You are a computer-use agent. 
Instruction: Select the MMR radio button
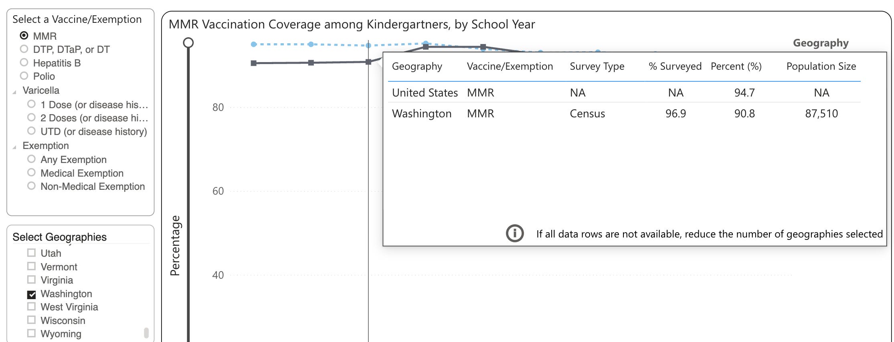(24, 36)
